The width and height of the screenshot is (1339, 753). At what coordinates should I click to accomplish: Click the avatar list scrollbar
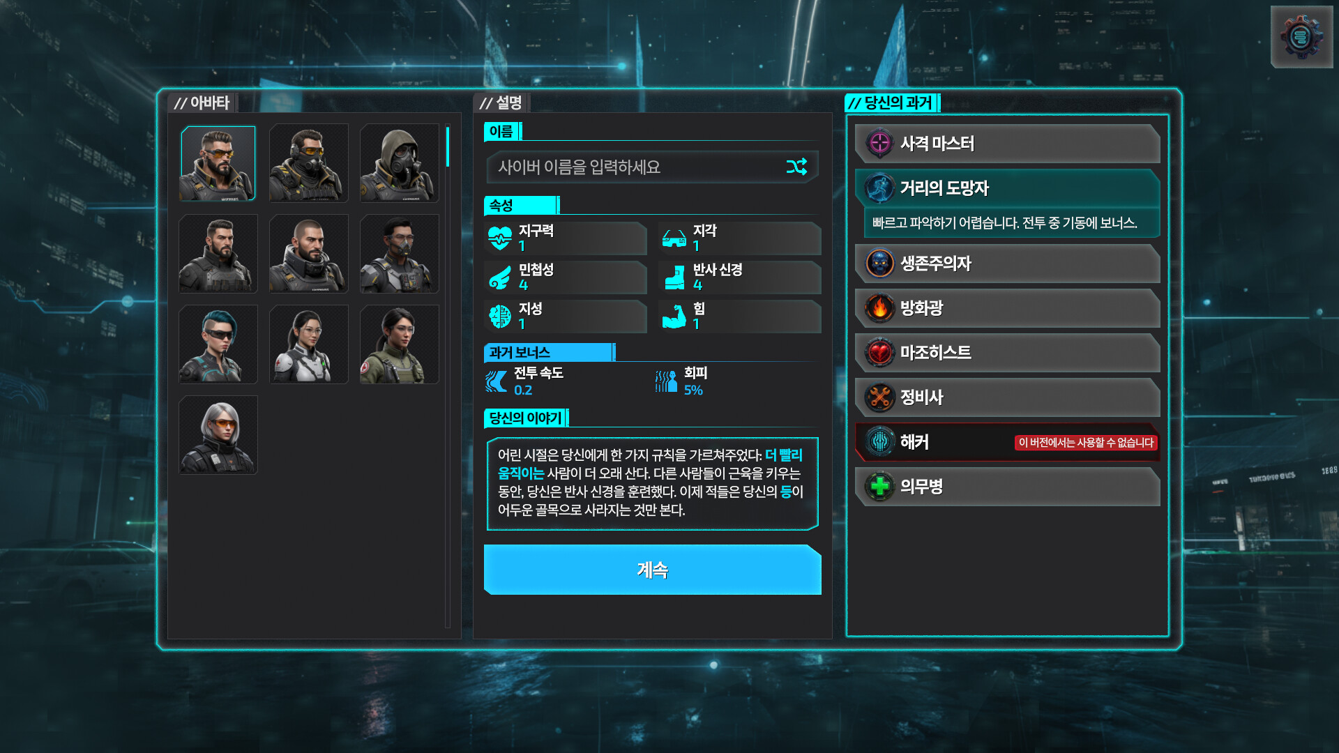[x=448, y=376]
